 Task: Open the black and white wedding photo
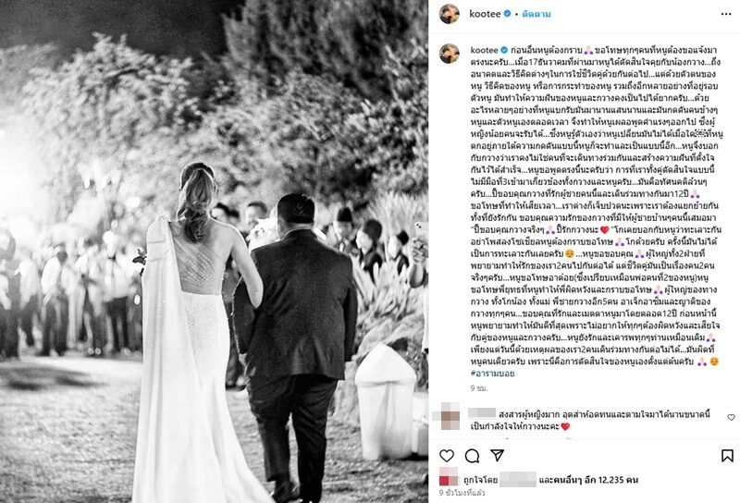click(214, 251)
